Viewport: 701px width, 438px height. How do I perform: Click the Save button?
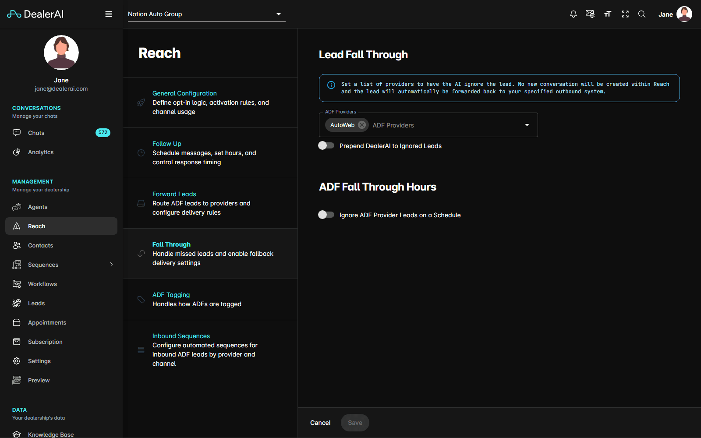pyautogui.click(x=355, y=423)
